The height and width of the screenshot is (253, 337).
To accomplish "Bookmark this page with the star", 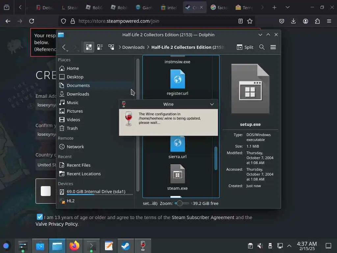I will [250, 21].
